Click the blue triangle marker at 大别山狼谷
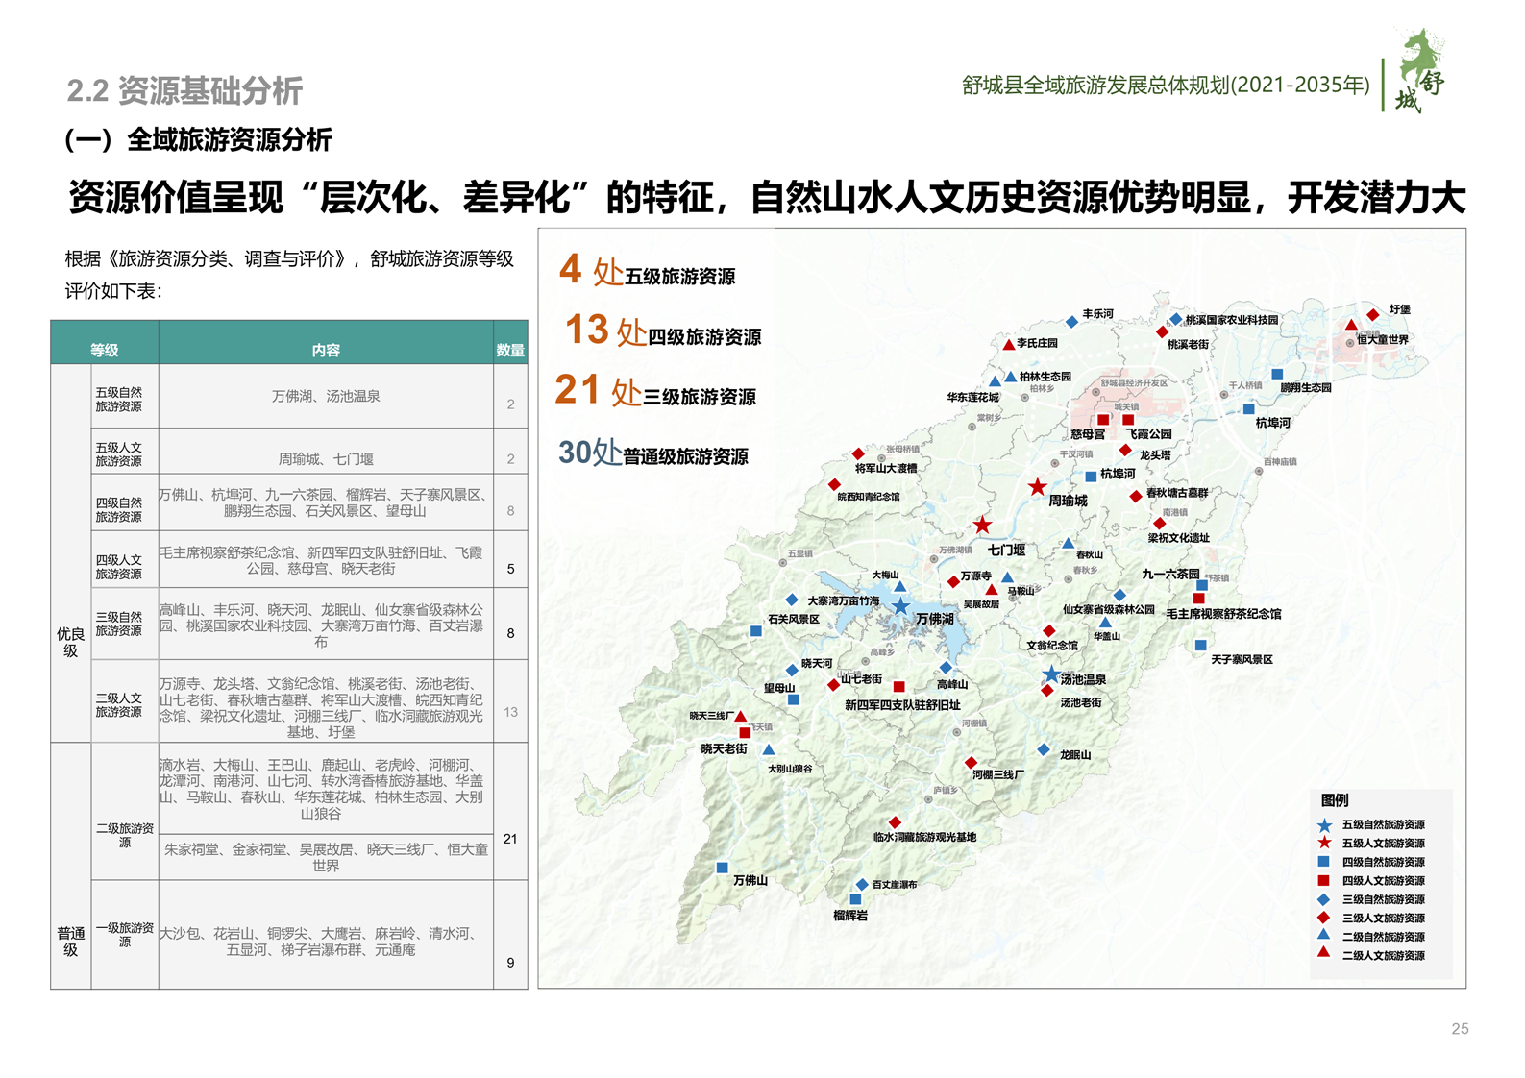This screenshot has height=1078, width=1525. point(769,749)
